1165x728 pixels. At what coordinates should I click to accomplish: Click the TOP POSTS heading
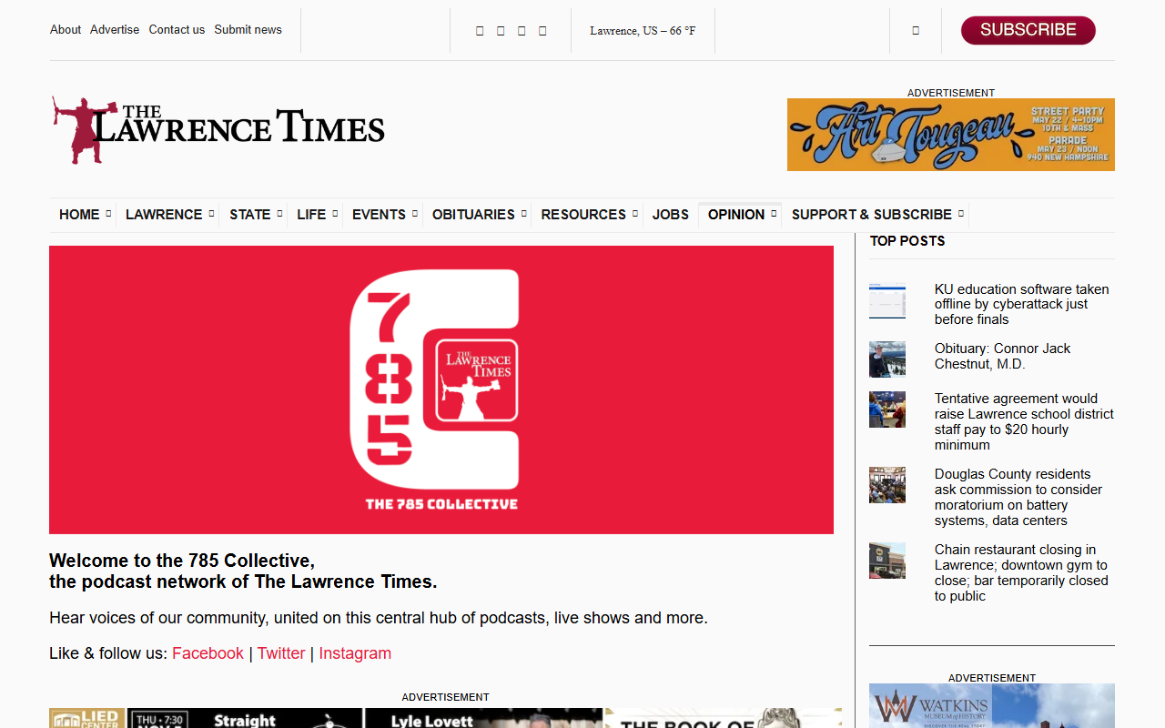coord(907,241)
